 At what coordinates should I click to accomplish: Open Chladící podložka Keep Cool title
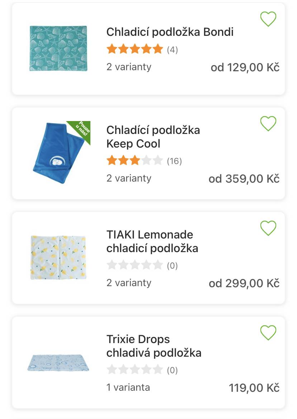click(153, 137)
